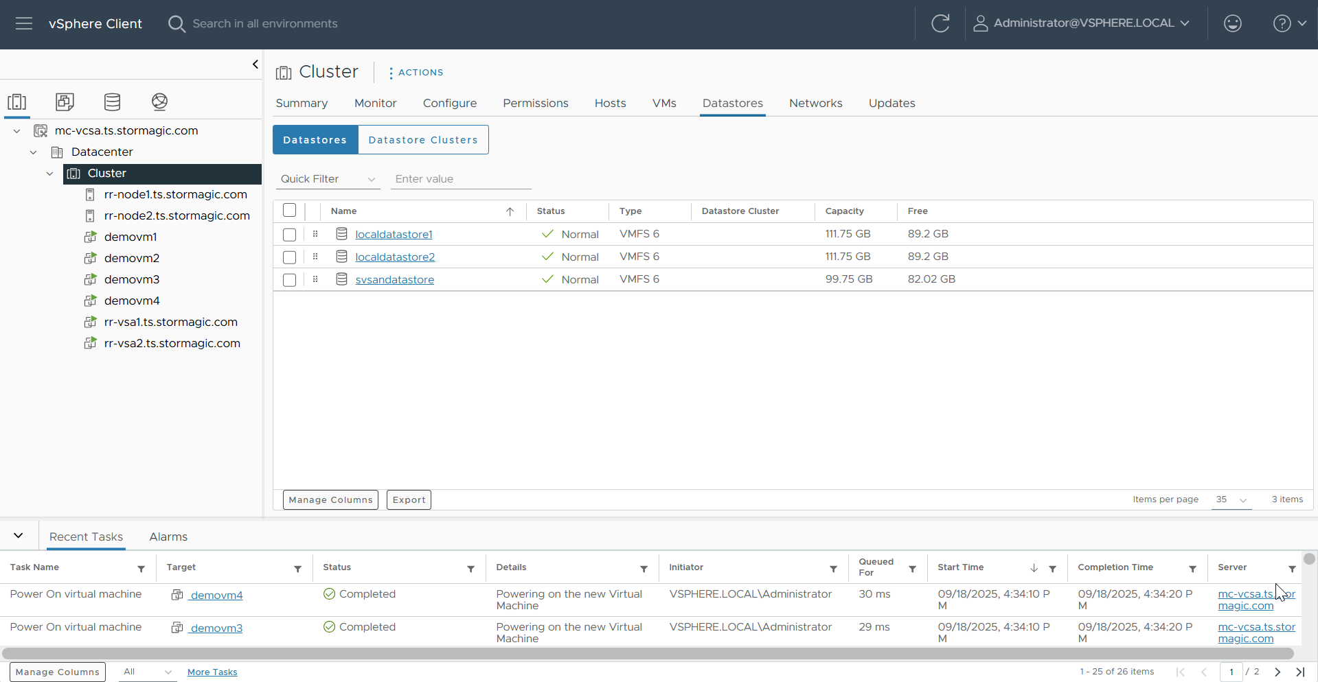The image size is (1318, 682).
Task: Filter the Queued For column
Action: tap(912, 569)
